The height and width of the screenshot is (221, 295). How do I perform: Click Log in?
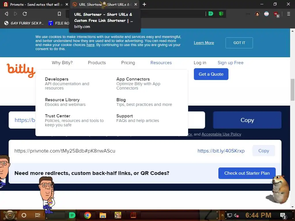coord(200,63)
